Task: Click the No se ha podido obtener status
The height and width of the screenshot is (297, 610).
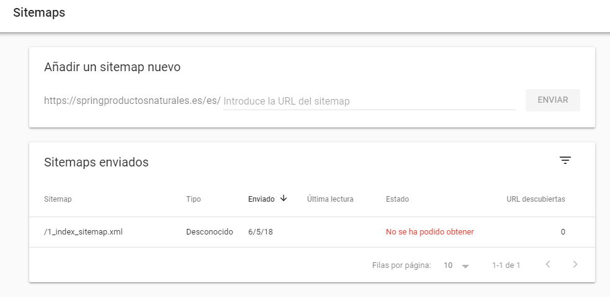Action: coord(430,232)
